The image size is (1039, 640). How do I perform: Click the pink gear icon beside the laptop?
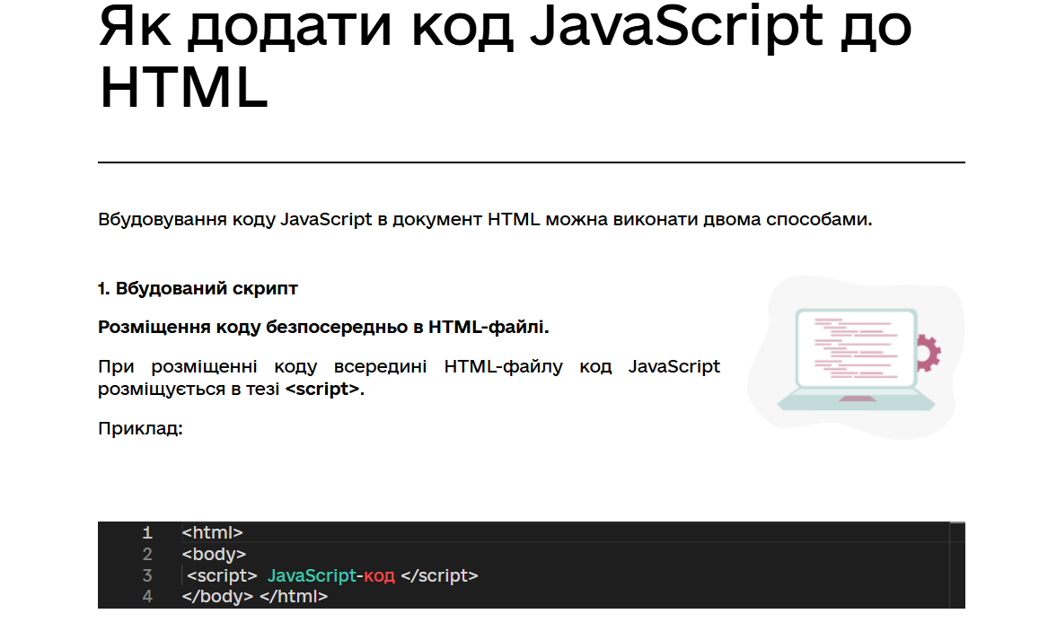coord(927,352)
